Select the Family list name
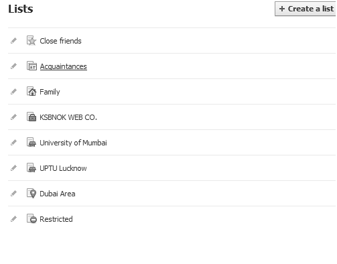The height and width of the screenshot is (264, 337). [50, 92]
